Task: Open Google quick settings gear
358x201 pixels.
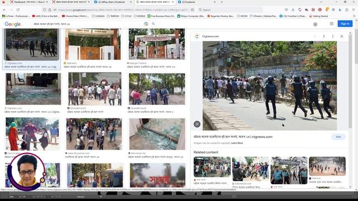Action: click(x=315, y=24)
